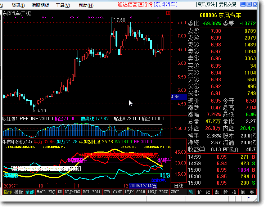Click the 涨幅 7.25% value
Screen dimensions: 266x208
[x=214, y=114]
